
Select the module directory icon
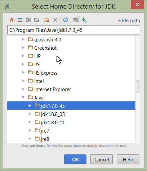point(37,20)
